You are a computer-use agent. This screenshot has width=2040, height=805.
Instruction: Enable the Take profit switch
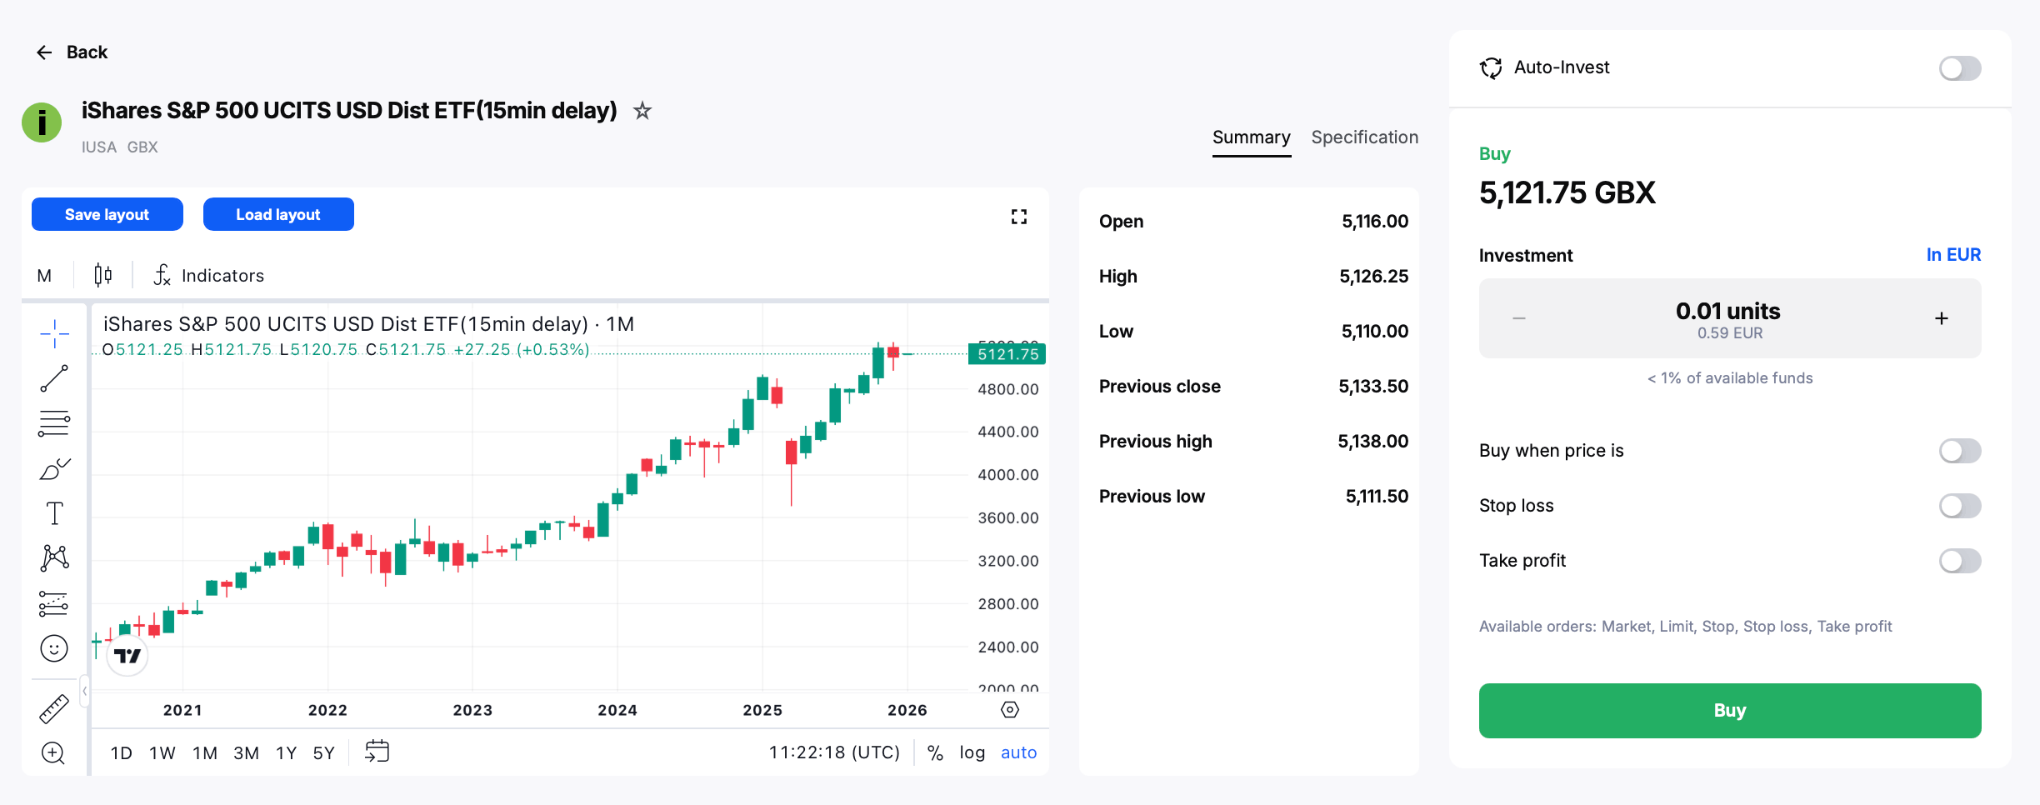coord(1960,561)
